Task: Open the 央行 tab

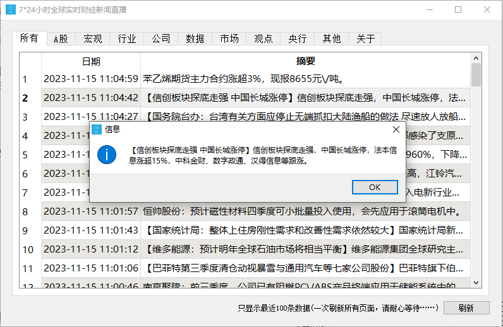Action: click(x=298, y=39)
